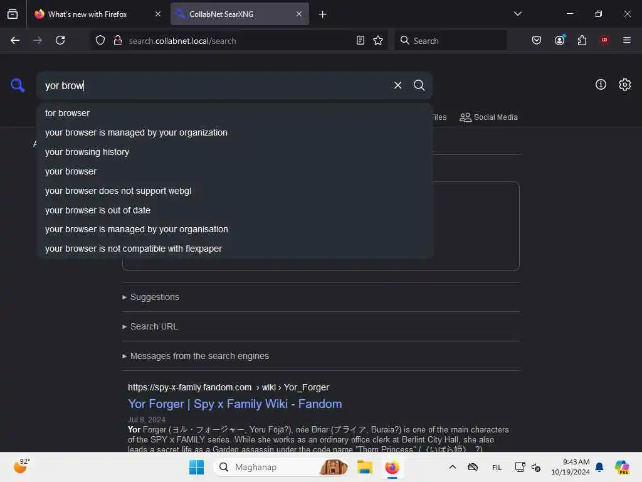Open the Firefox application menu
Viewport: 642px width, 482px height.
627,40
